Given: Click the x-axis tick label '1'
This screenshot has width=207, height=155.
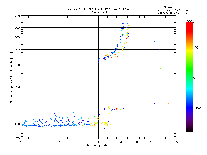Looking at the screenshot, I should tap(21, 143).
